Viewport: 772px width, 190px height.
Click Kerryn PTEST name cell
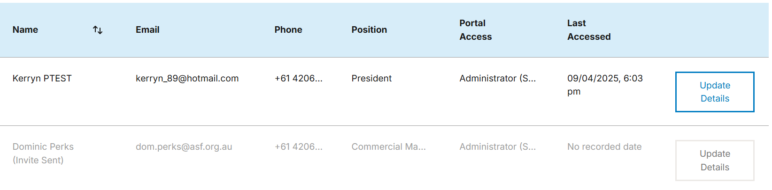tap(42, 78)
